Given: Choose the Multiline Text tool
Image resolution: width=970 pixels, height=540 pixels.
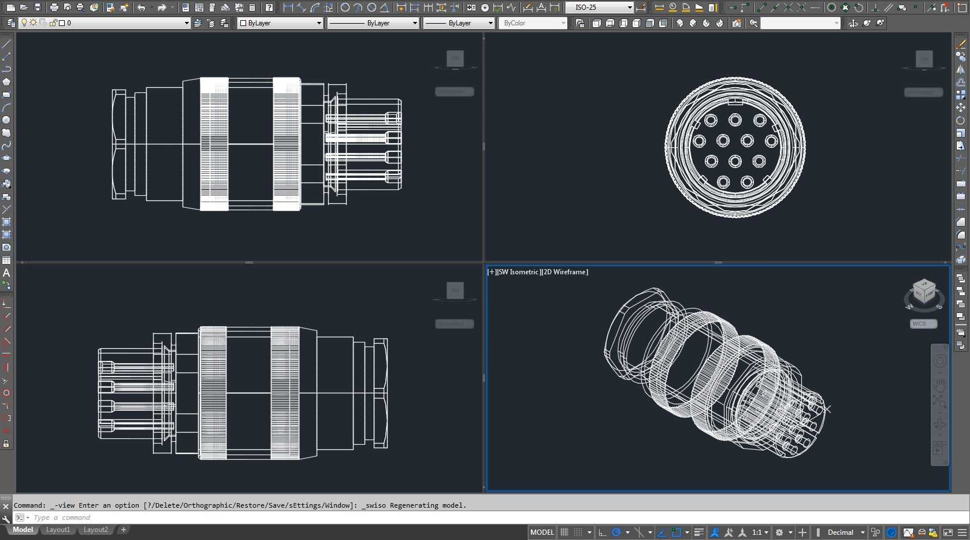Looking at the screenshot, I should point(6,273).
